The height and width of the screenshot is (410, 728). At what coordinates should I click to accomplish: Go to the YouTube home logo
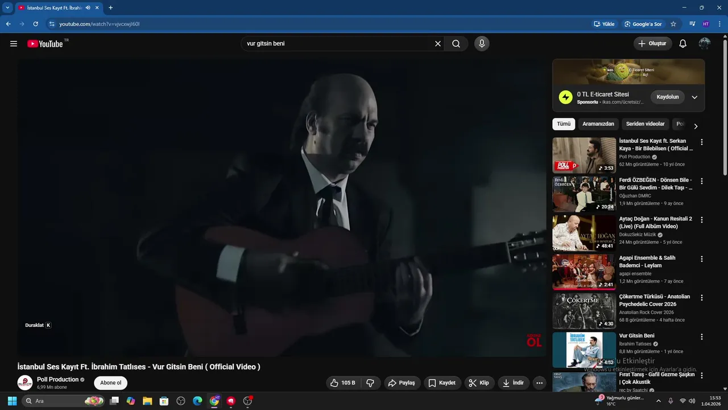tap(45, 44)
